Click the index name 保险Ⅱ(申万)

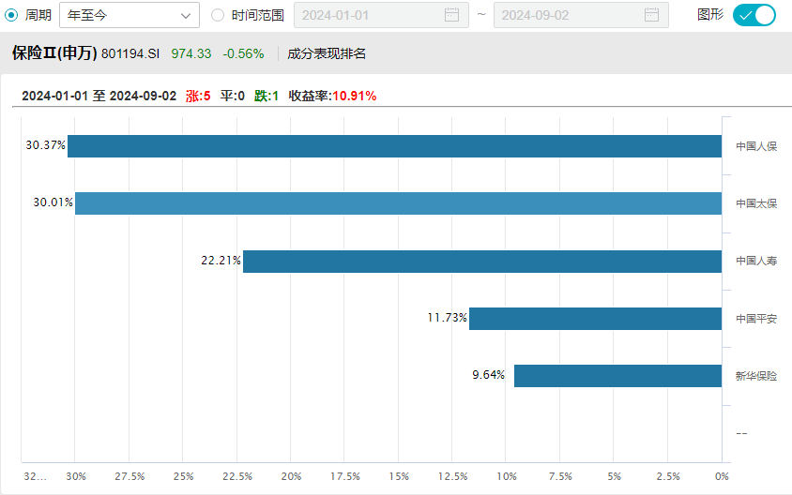tap(54, 53)
